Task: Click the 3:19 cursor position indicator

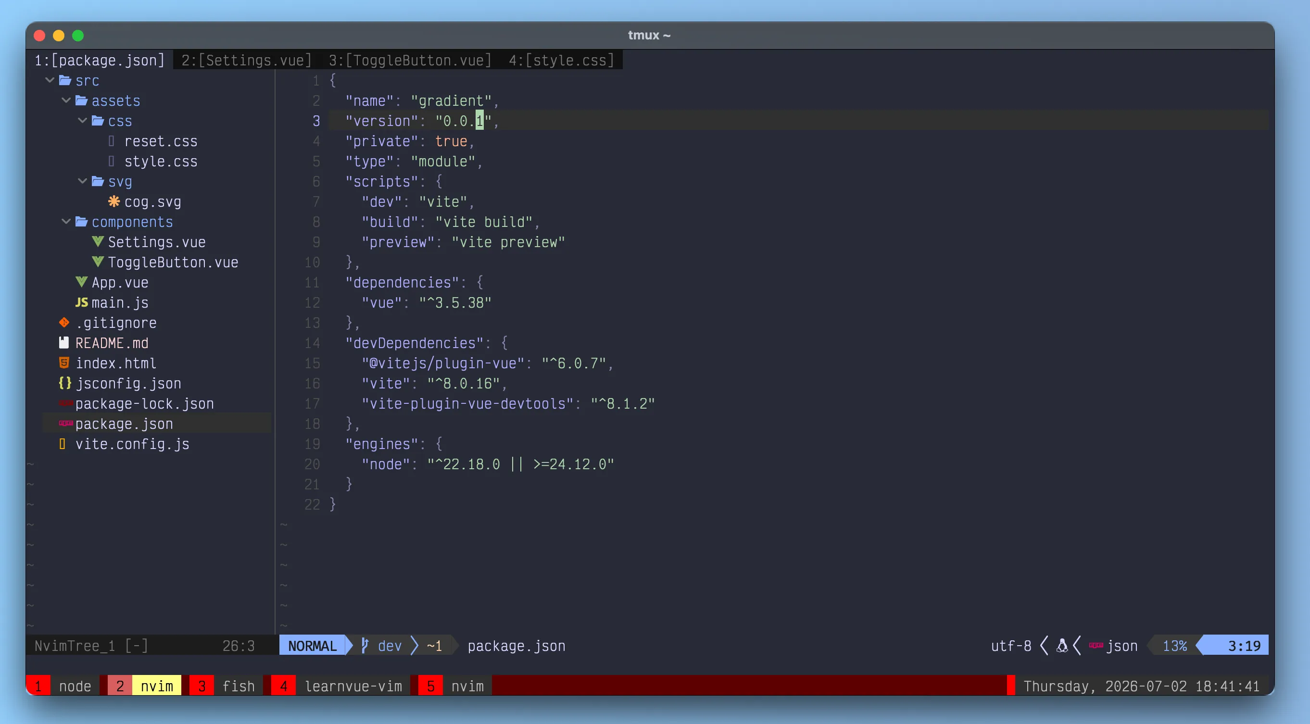Action: [x=1244, y=646]
